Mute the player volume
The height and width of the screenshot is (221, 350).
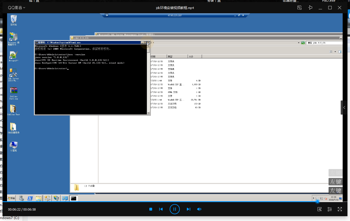point(199,209)
